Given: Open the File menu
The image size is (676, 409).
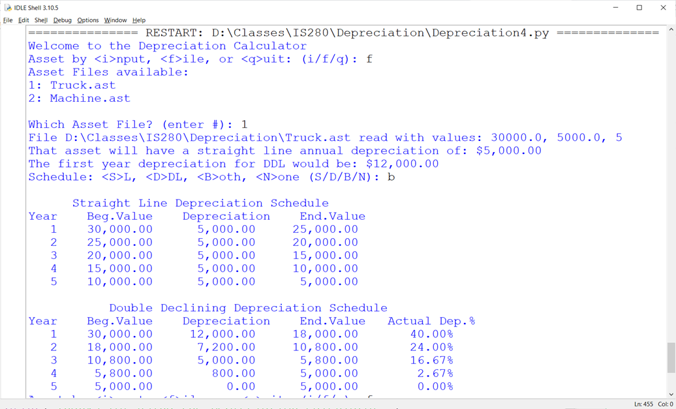Looking at the screenshot, I should point(8,20).
